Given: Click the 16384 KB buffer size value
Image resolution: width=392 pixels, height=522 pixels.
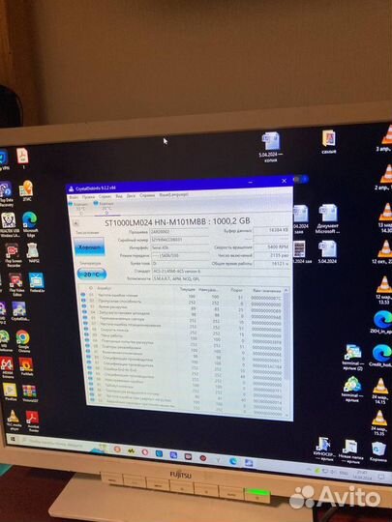Looking at the screenshot, I should pyautogui.click(x=271, y=230).
